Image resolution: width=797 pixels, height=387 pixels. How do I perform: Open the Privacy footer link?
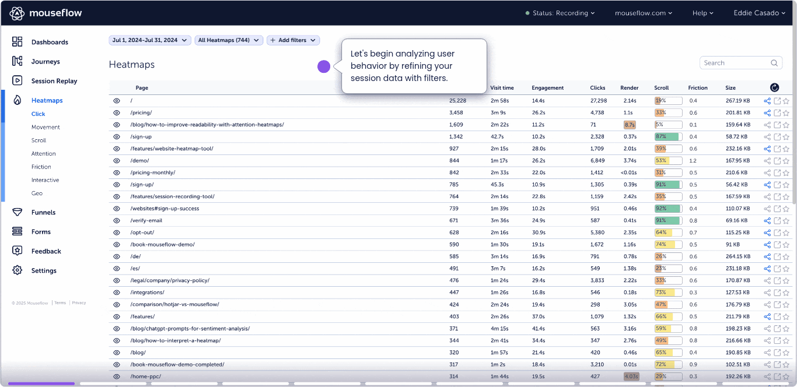[x=79, y=303]
